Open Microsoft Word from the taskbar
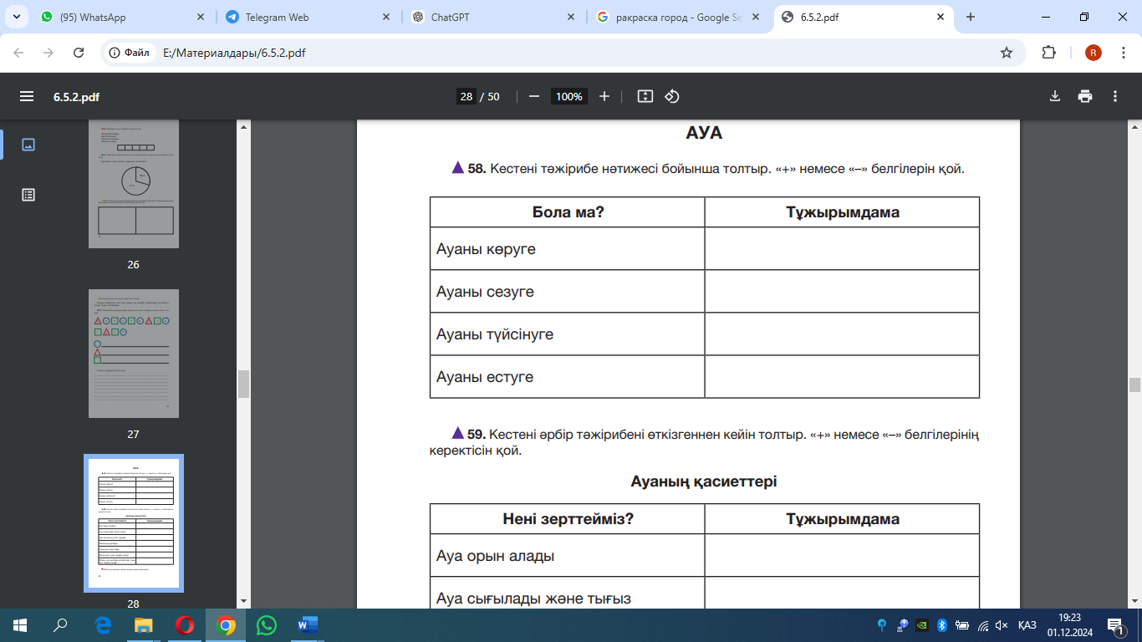The width and height of the screenshot is (1142, 642). [x=308, y=625]
